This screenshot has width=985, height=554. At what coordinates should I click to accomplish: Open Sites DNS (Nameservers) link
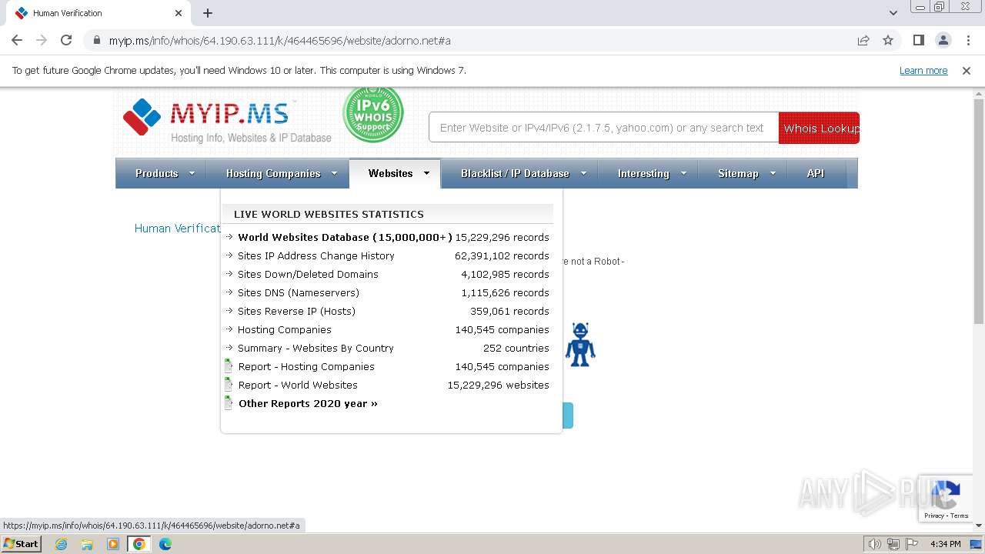(299, 292)
